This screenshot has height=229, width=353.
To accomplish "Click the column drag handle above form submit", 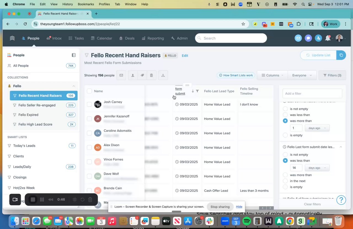I will tap(187, 85).
